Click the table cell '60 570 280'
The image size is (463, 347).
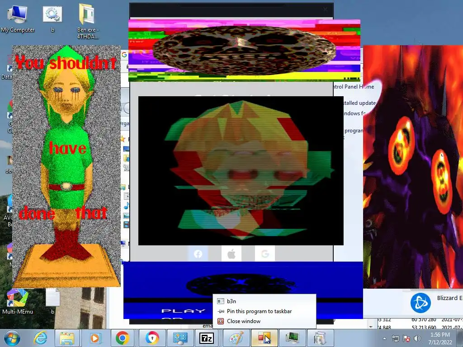tap(424, 319)
